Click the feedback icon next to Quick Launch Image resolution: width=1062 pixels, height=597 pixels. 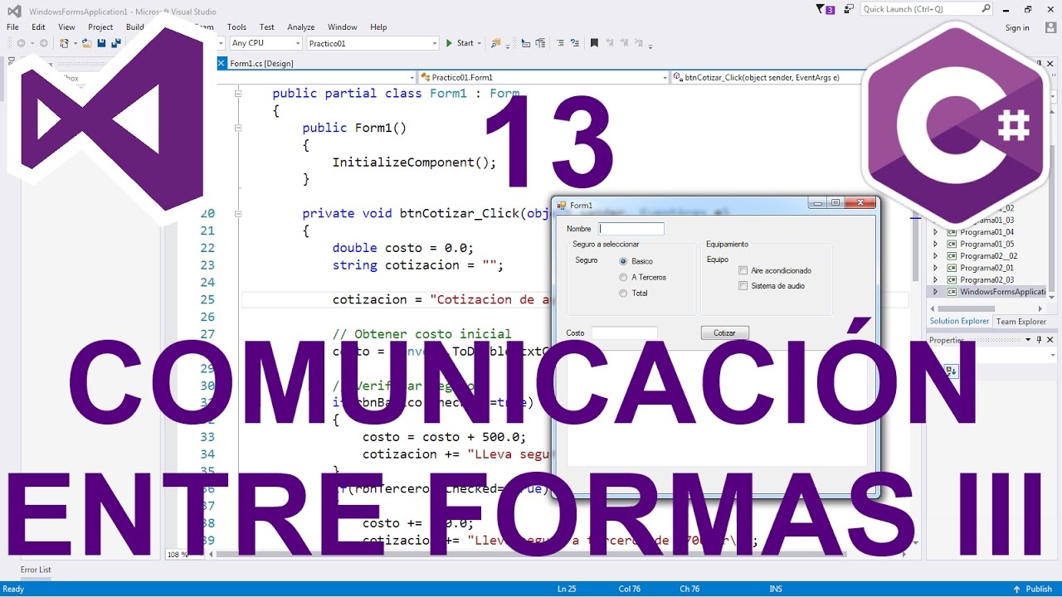point(848,9)
